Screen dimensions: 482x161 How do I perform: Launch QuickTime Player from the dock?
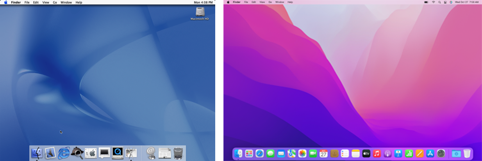click(x=118, y=153)
